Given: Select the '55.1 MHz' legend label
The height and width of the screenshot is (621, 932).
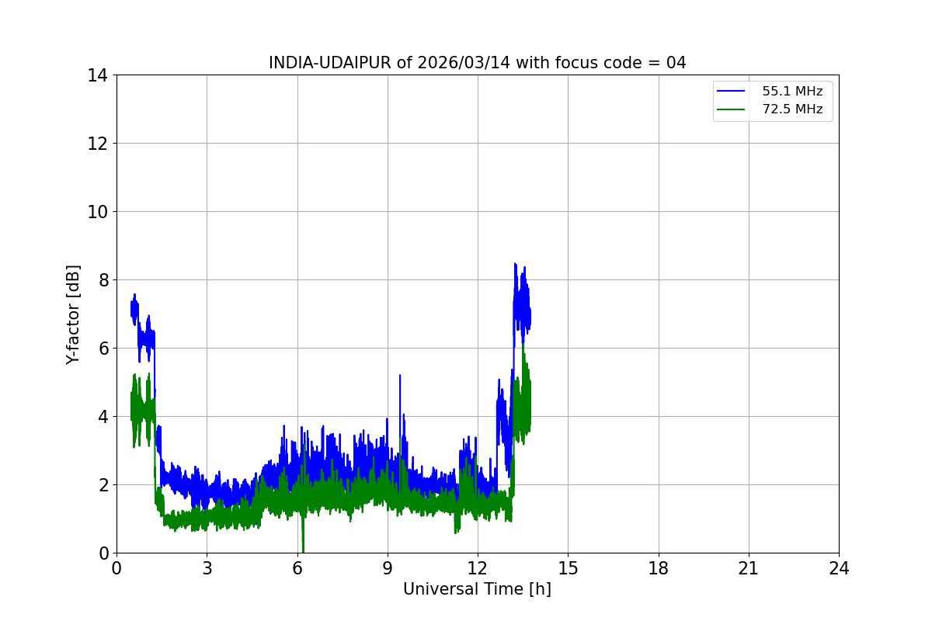Looking at the screenshot, I should pyautogui.click(x=792, y=92).
